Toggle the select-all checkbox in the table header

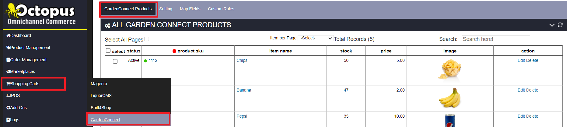(108, 50)
